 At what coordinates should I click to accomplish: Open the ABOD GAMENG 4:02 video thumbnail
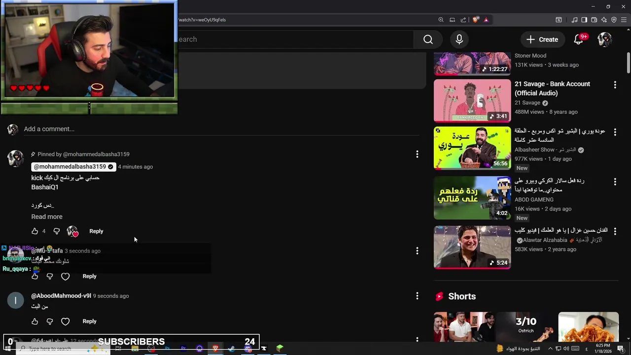[472, 198]
